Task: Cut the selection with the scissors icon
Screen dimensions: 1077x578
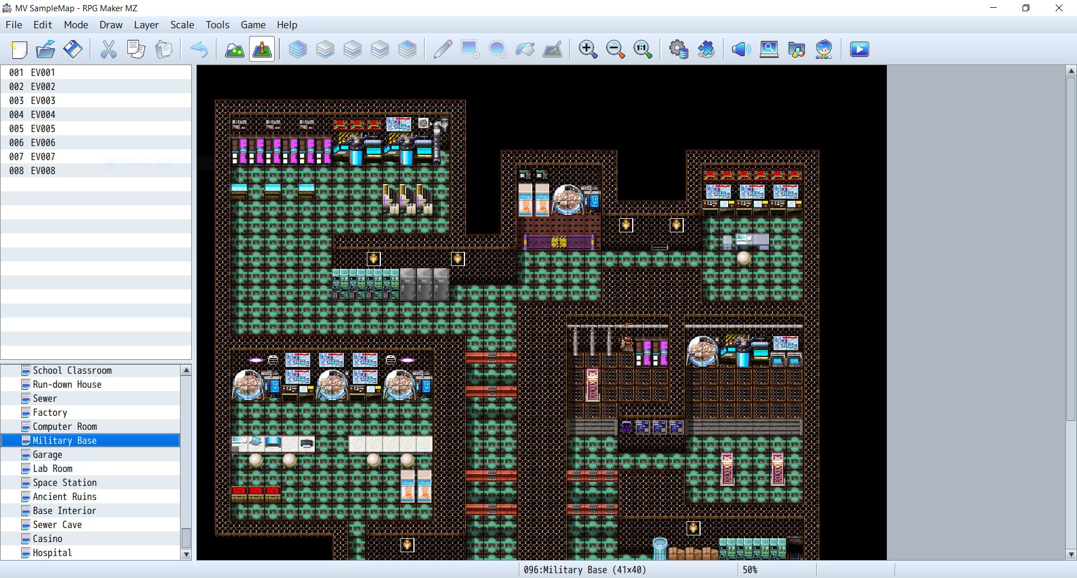Action: click(109, 49)
